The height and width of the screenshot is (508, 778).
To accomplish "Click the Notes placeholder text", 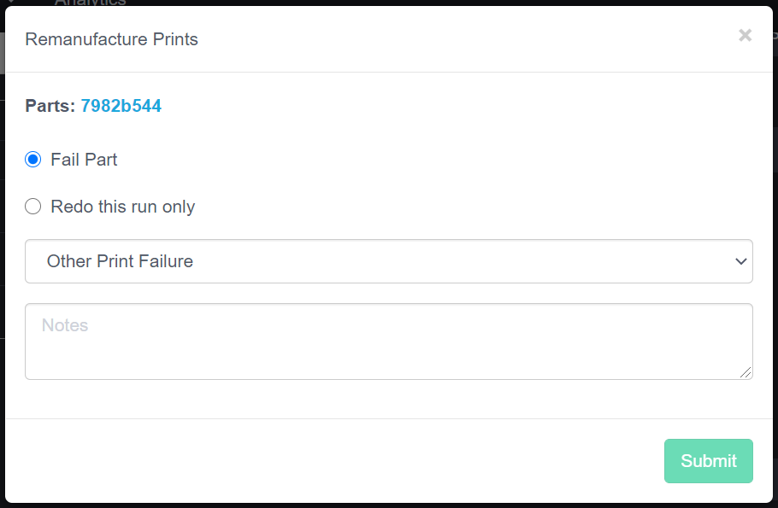I will point(65,325).
